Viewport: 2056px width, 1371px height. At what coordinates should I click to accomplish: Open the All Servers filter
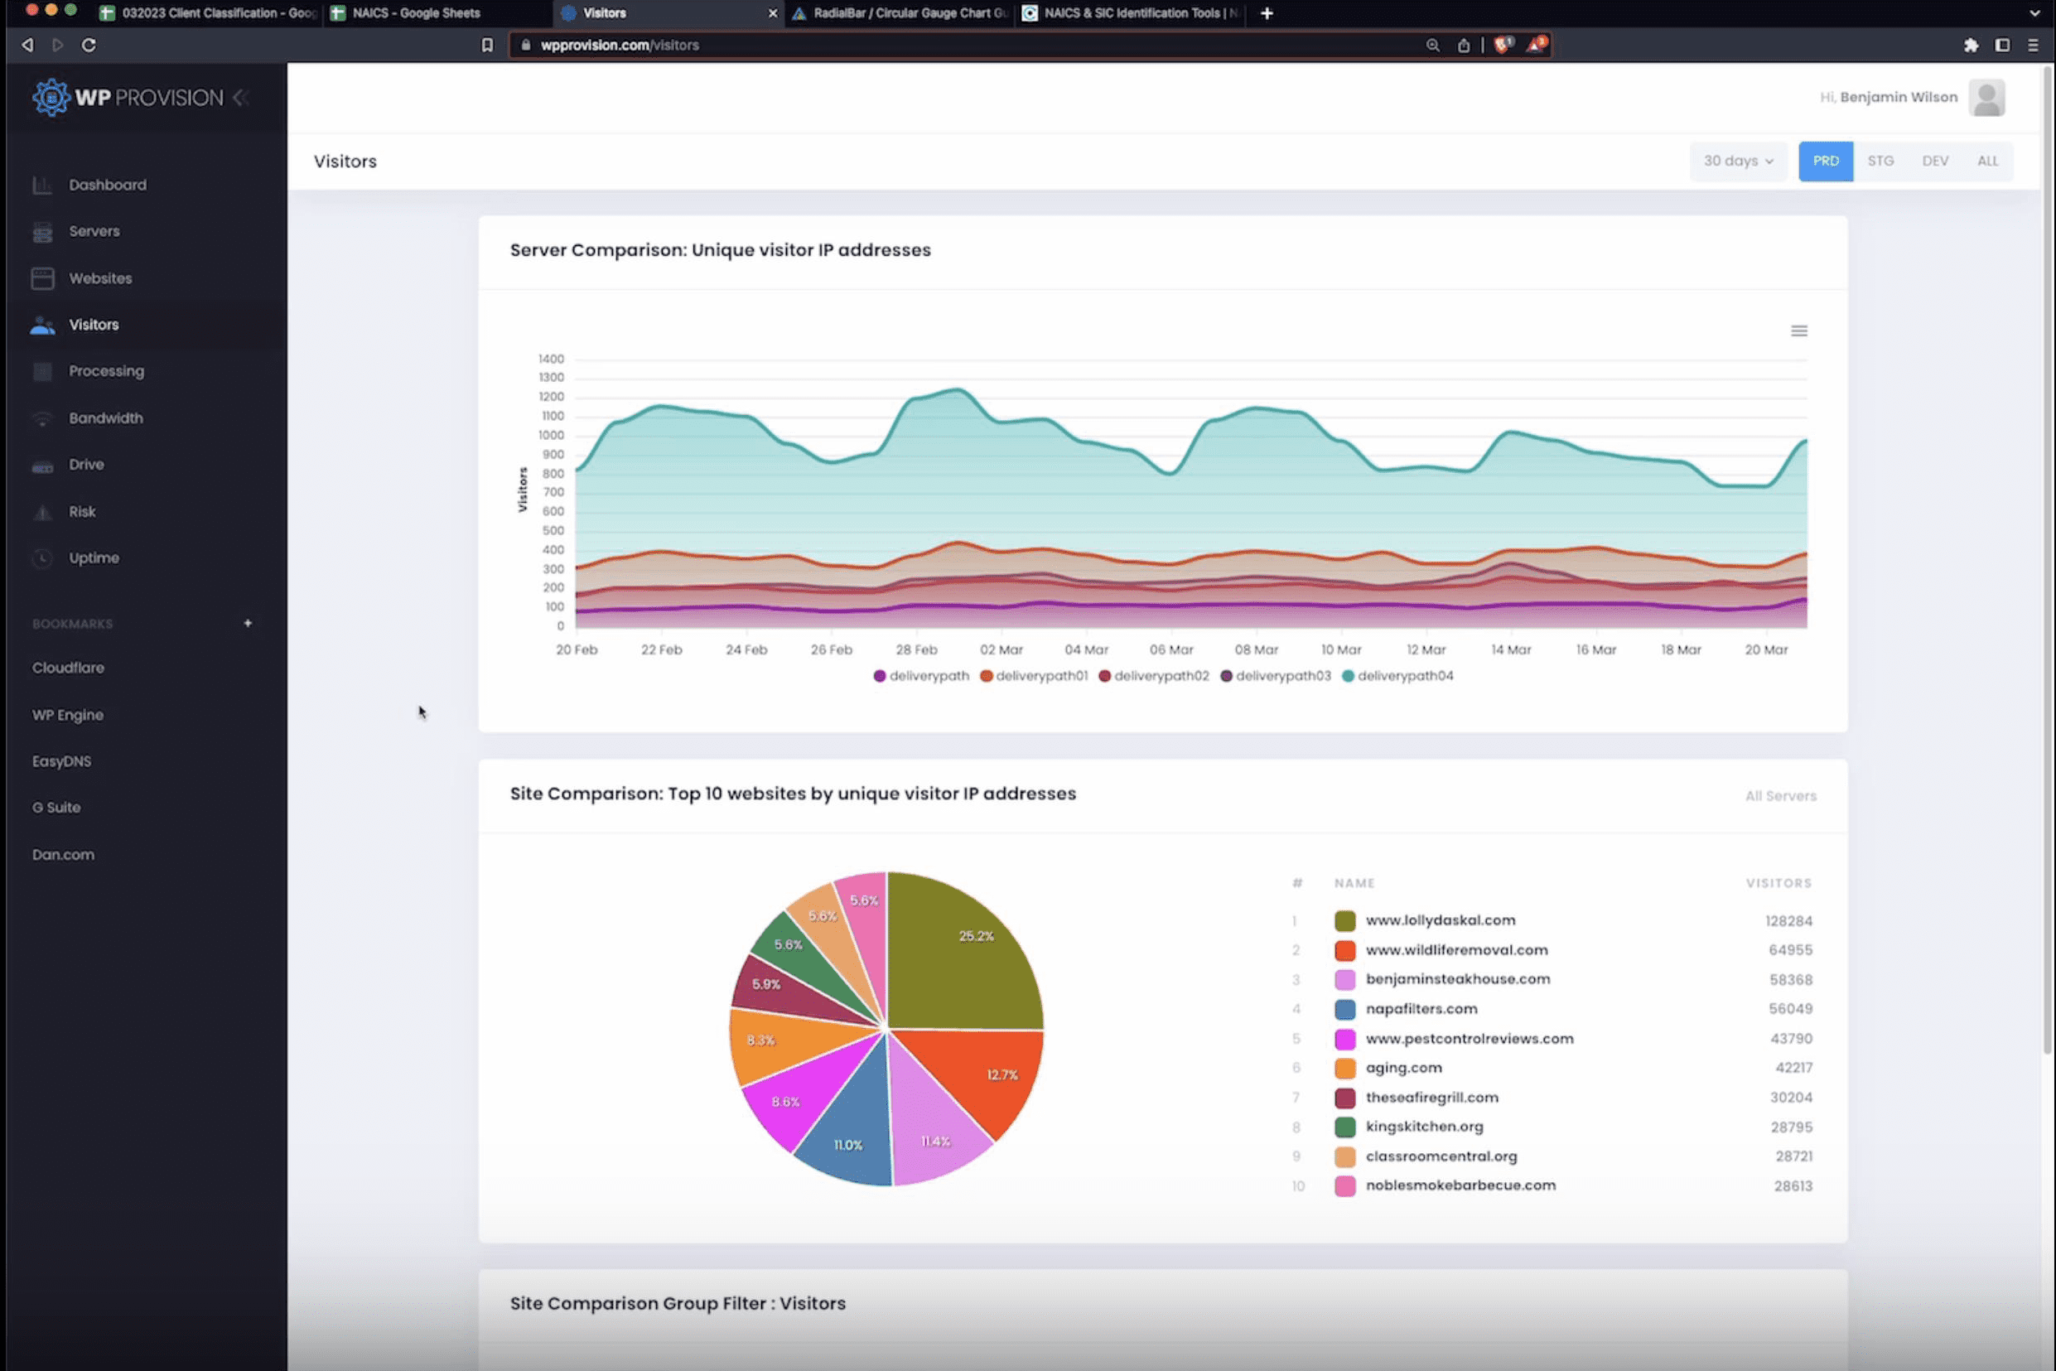1781,795
